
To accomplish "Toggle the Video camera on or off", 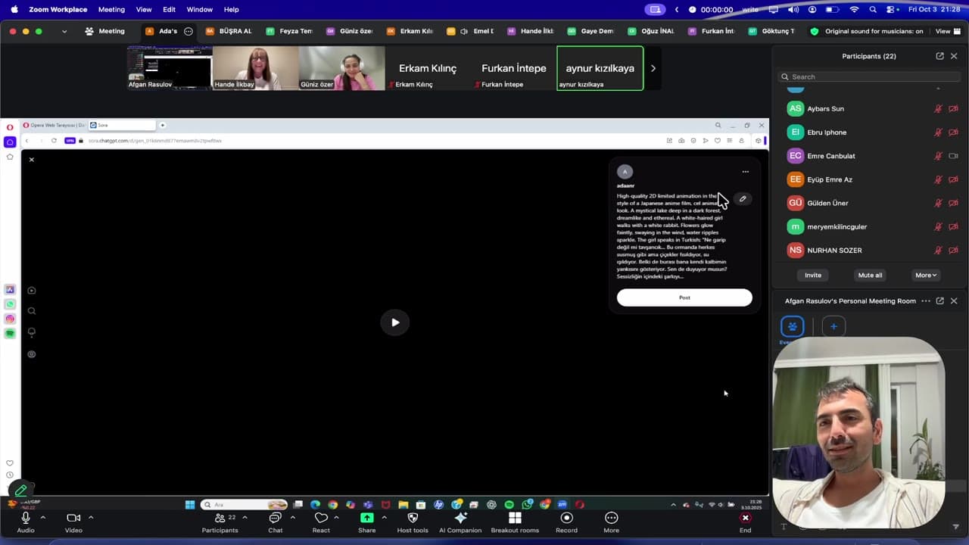I will [x=73, y=522].
